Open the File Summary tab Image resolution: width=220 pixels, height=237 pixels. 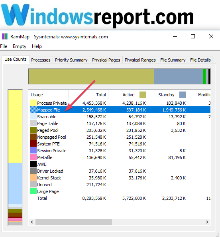coord(173,60)
